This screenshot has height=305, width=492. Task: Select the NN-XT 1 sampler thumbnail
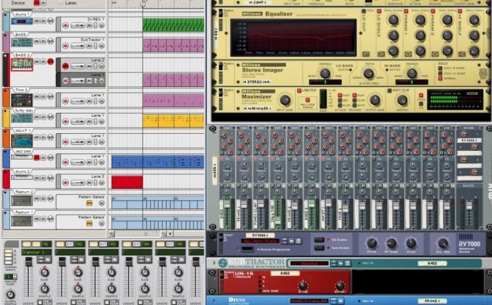pyautogui.click(x=22, y=141)
